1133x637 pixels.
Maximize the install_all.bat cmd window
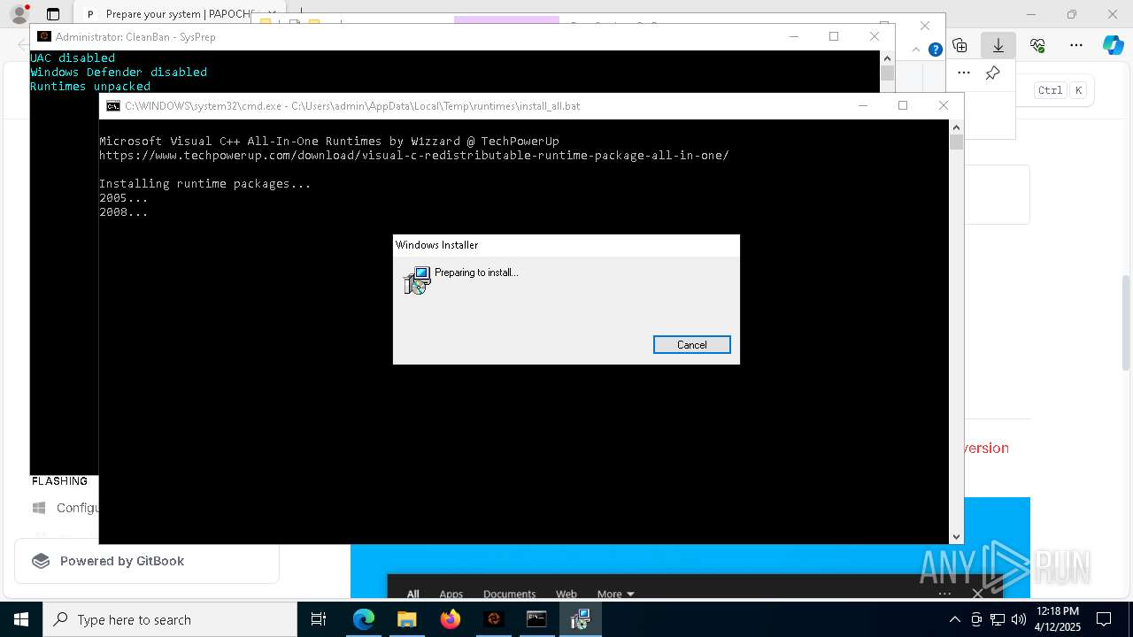point(902,105)
